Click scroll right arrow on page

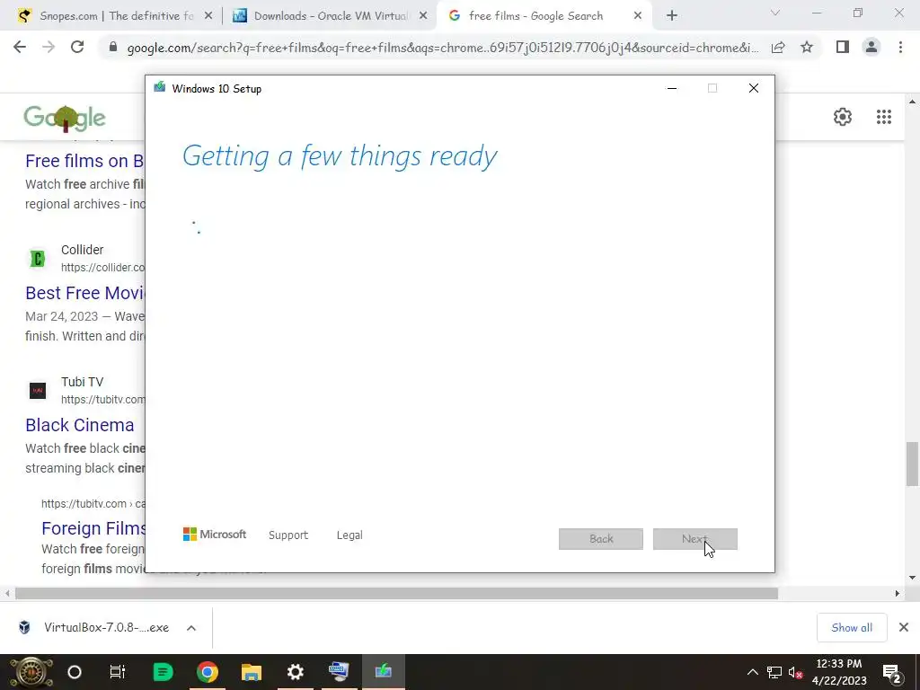(x=898, y=594)
